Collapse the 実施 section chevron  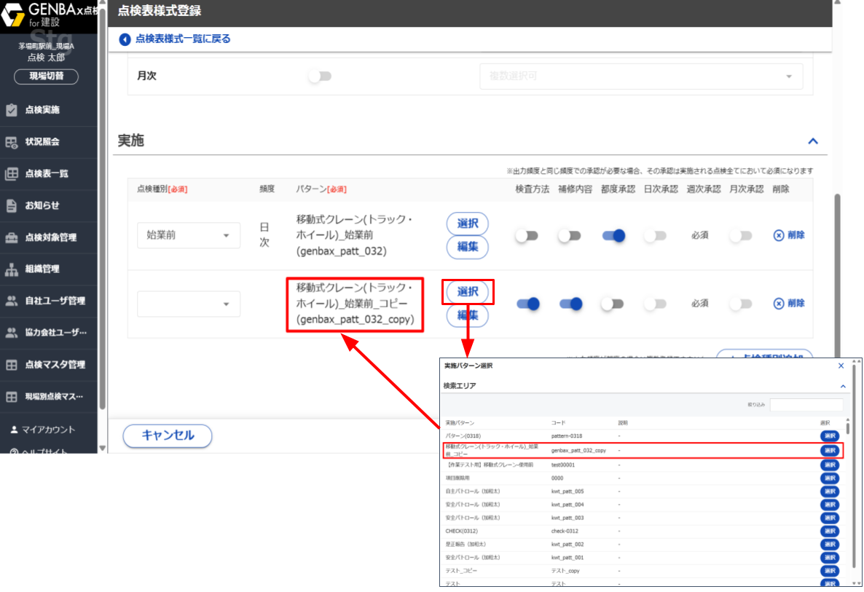[x=813, y=141]
